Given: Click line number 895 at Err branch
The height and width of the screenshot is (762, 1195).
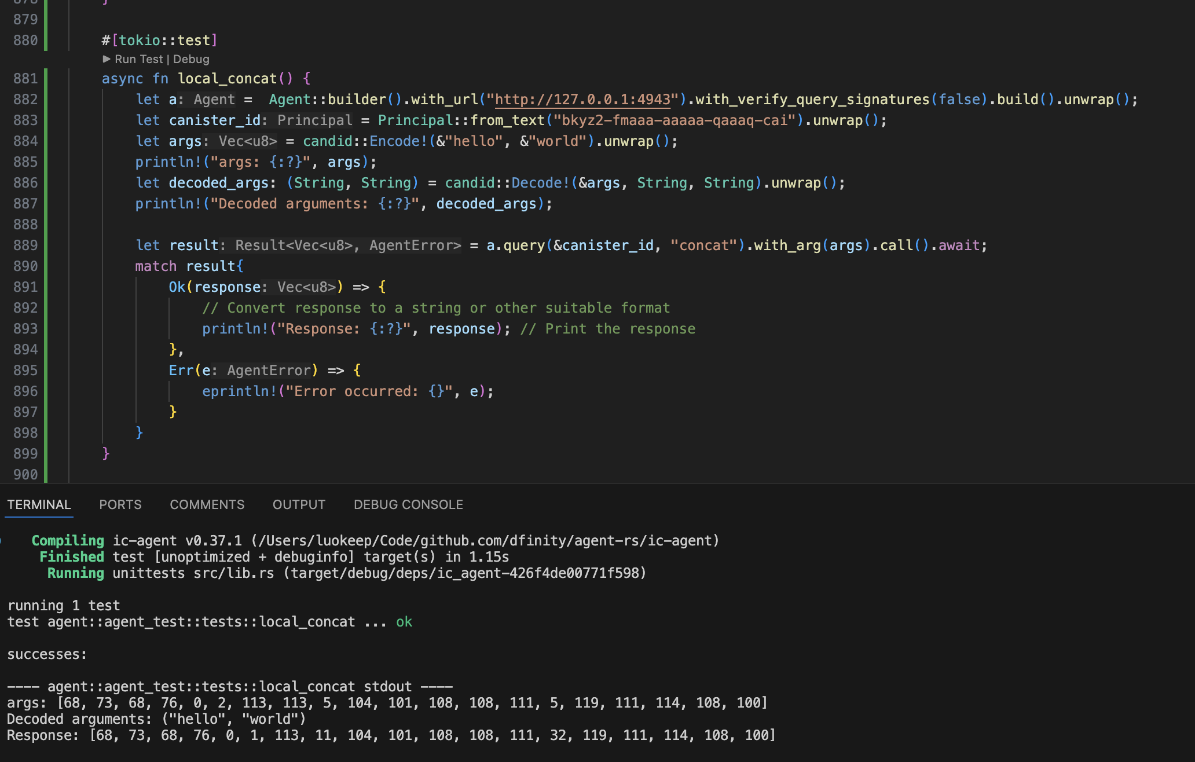Looking at the screenshot, I should click(x=25, y=371).
